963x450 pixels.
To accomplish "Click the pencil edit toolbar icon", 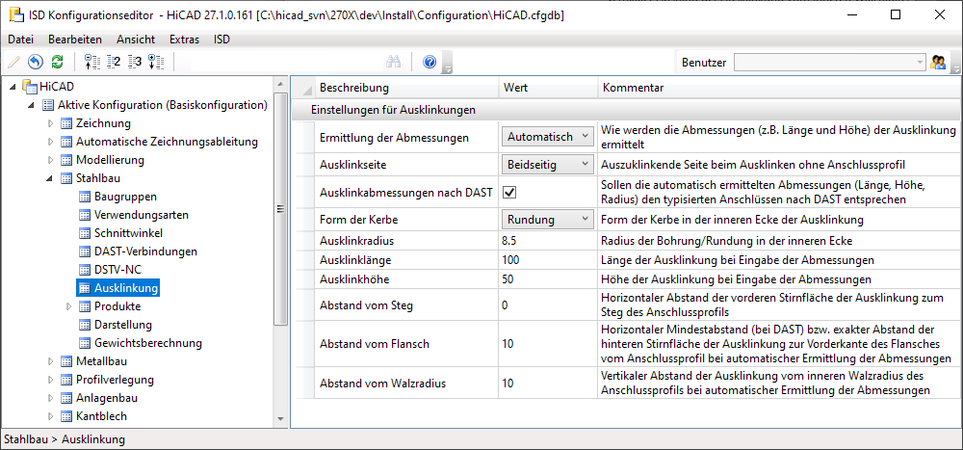I will 13,62.
